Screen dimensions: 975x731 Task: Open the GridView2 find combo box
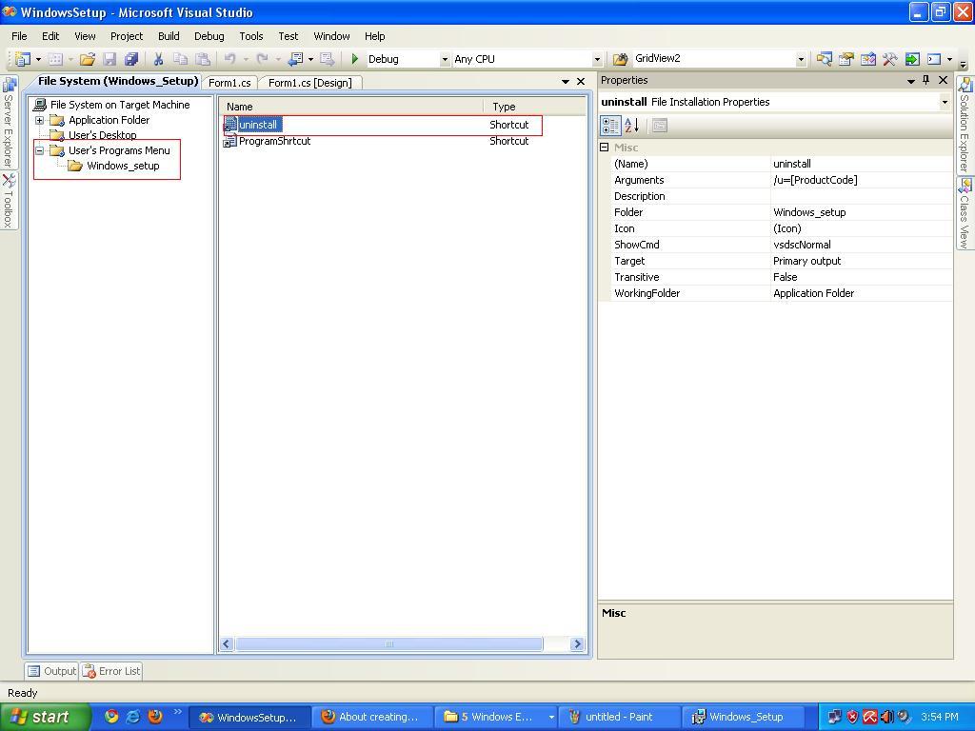(x=801, y=59)
